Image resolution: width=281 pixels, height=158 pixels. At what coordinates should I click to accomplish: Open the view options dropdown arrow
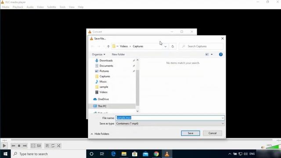click(x=212, y=54)
